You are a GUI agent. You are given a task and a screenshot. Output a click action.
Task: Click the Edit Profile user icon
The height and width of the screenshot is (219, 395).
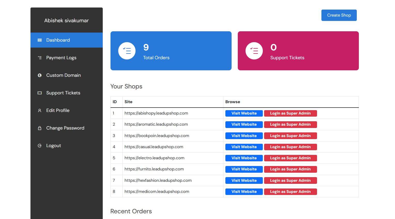coord(40,110)
